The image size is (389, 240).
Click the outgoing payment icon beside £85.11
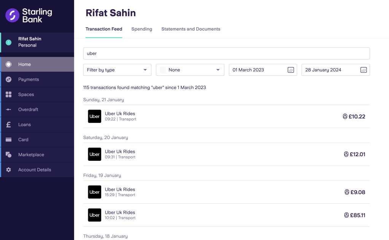click(x=346, y=215)
